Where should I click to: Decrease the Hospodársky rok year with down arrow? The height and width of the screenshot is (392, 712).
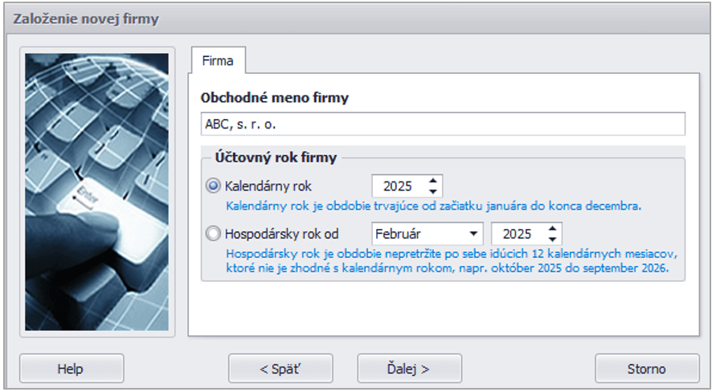click(552, 239)
